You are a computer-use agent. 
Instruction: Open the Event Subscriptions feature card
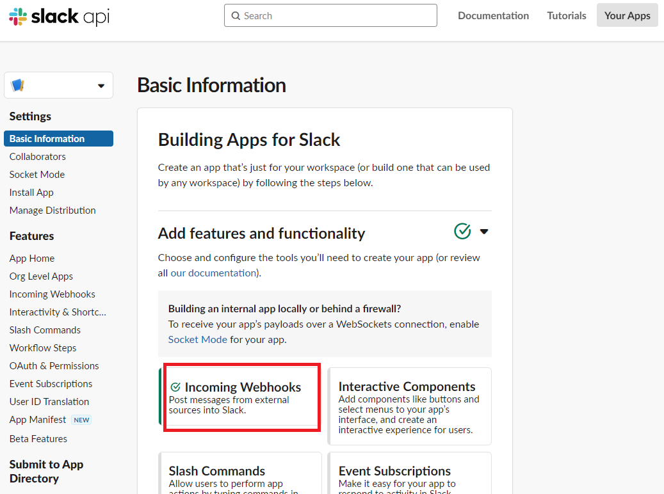point(409,474)
